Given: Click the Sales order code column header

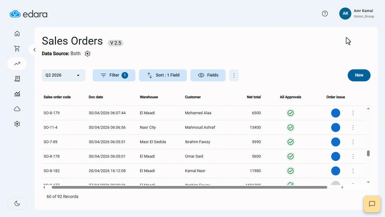Looking at the screenshot, I should (x=57, y=97).
